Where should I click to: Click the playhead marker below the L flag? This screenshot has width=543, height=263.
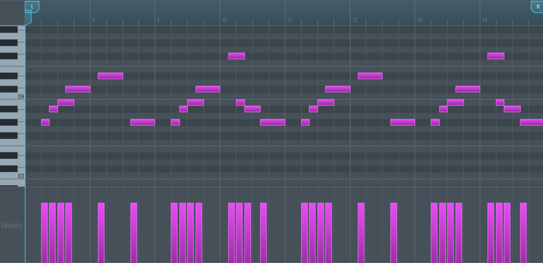coord(28,17)
